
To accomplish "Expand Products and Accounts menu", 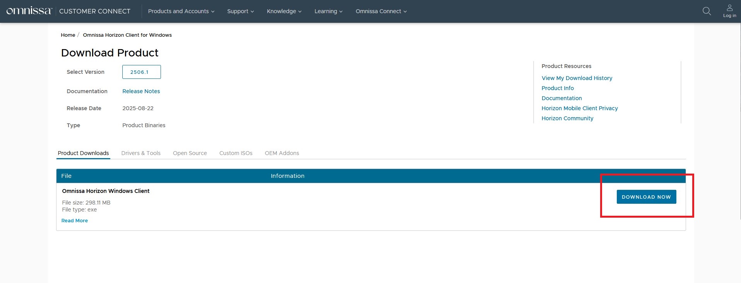I will point(181,11).
